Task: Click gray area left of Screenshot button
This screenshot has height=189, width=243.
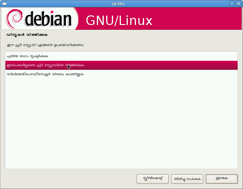Action: point(69,179)
